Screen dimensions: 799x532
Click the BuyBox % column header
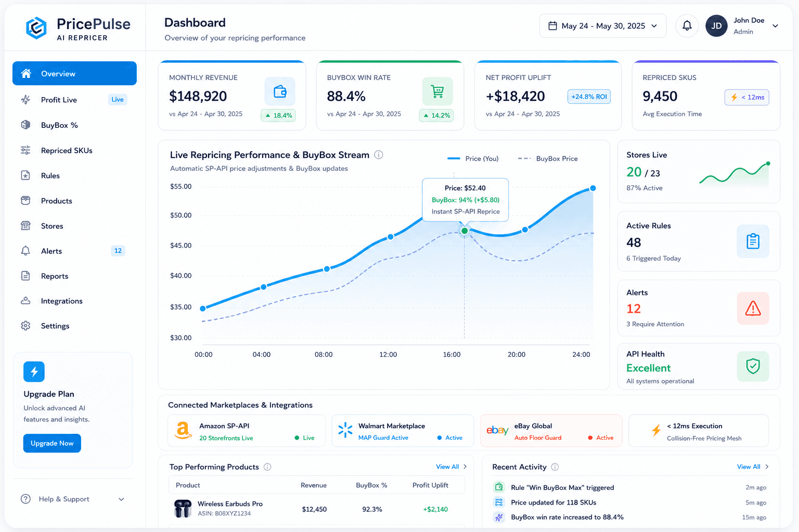pos(371,485)
